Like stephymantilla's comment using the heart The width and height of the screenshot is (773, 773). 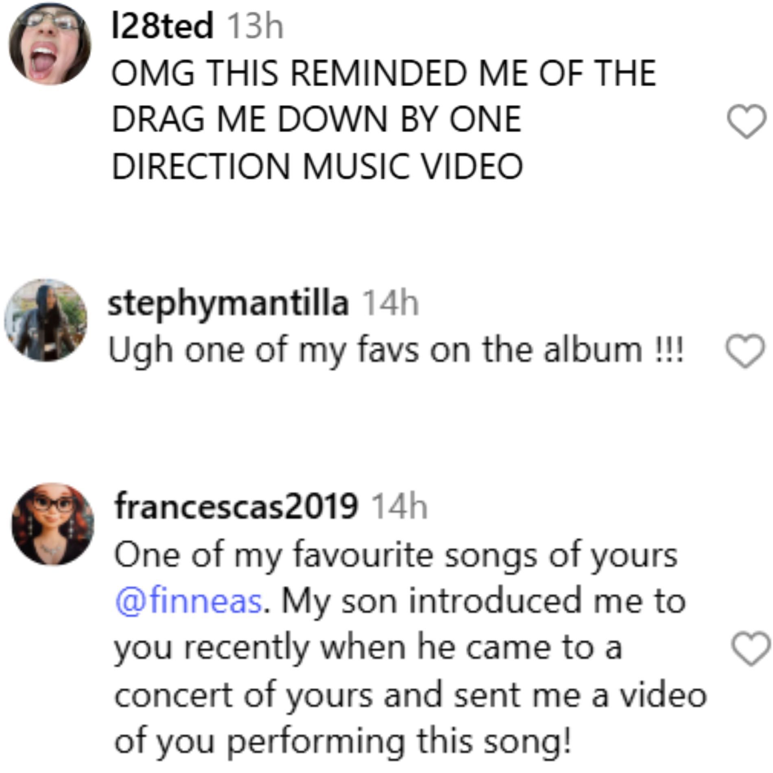[745, 351]
